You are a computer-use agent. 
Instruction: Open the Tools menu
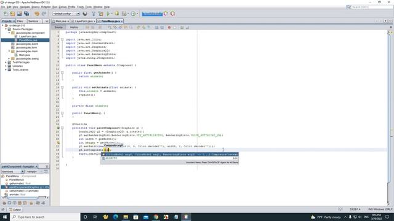[x=89, y=7]
